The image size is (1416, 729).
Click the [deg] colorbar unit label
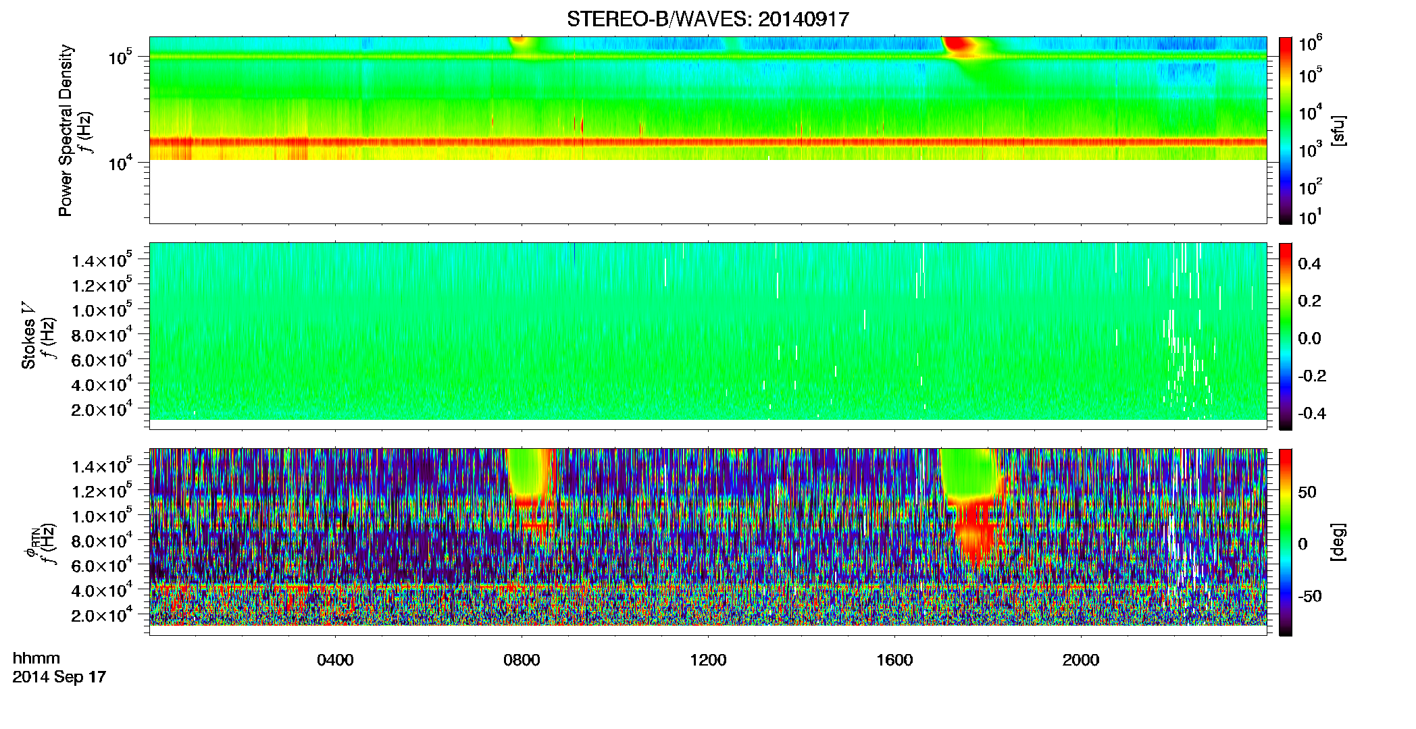[1338, 542]
